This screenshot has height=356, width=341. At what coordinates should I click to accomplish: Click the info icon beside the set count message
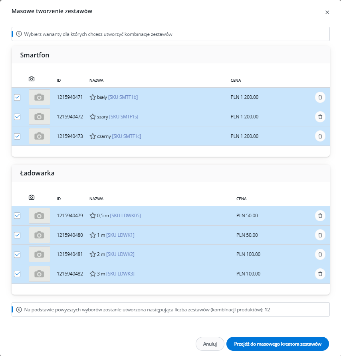[x=19, y=309]
